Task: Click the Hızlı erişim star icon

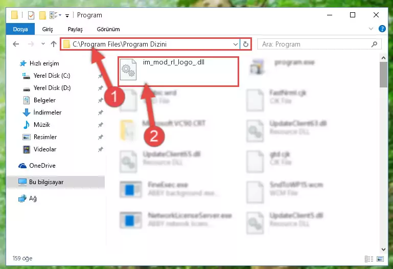Action: (23, 63)
